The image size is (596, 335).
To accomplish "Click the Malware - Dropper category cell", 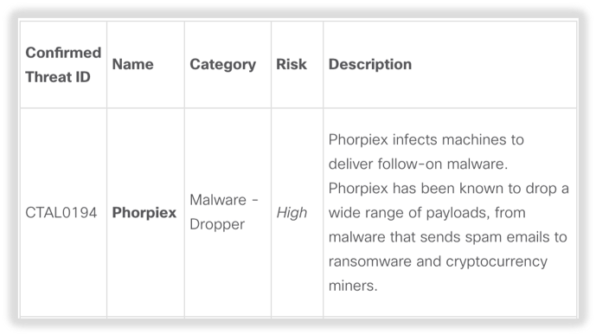I will (224, 212).
